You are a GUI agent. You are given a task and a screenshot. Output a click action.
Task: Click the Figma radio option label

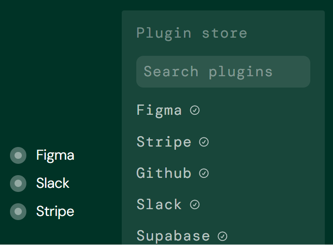coord(55,156)
